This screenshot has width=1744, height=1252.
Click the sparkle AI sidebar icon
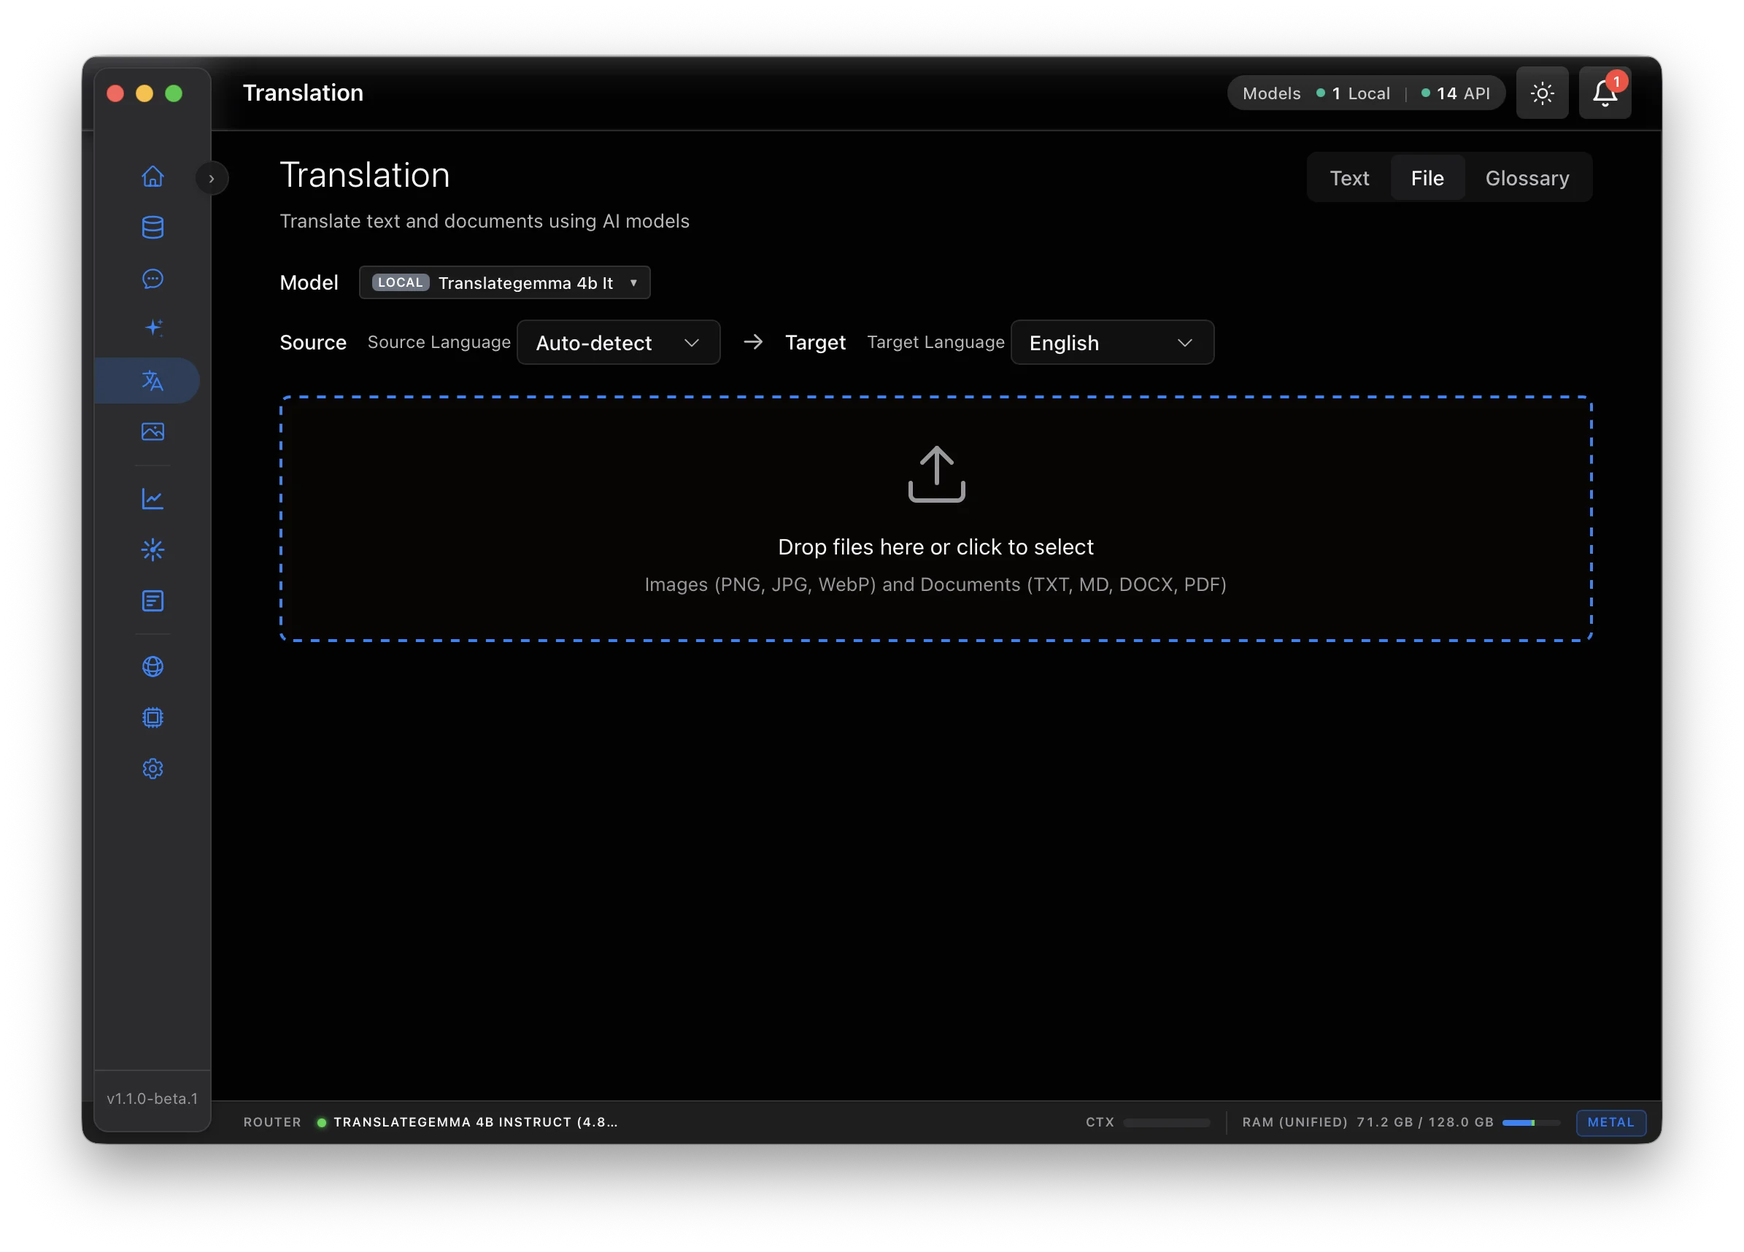click(153, 328)
